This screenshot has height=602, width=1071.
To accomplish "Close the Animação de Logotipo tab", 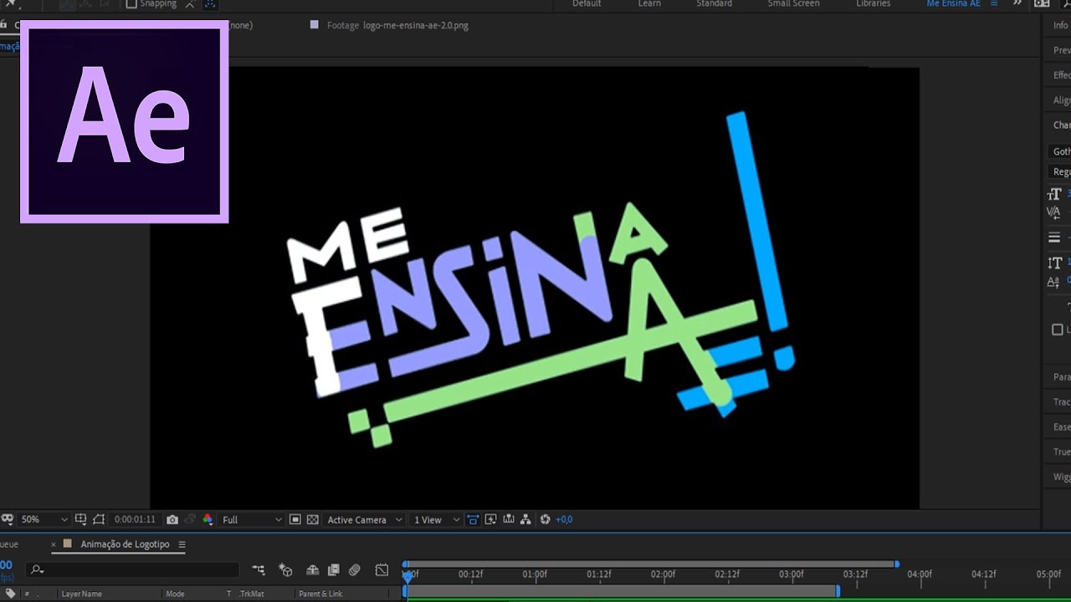I will (x=54, y=544).
